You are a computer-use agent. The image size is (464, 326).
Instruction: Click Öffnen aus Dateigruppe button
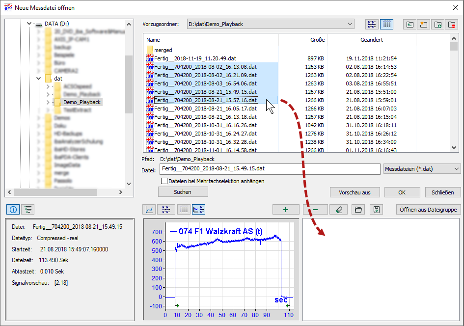428,210
